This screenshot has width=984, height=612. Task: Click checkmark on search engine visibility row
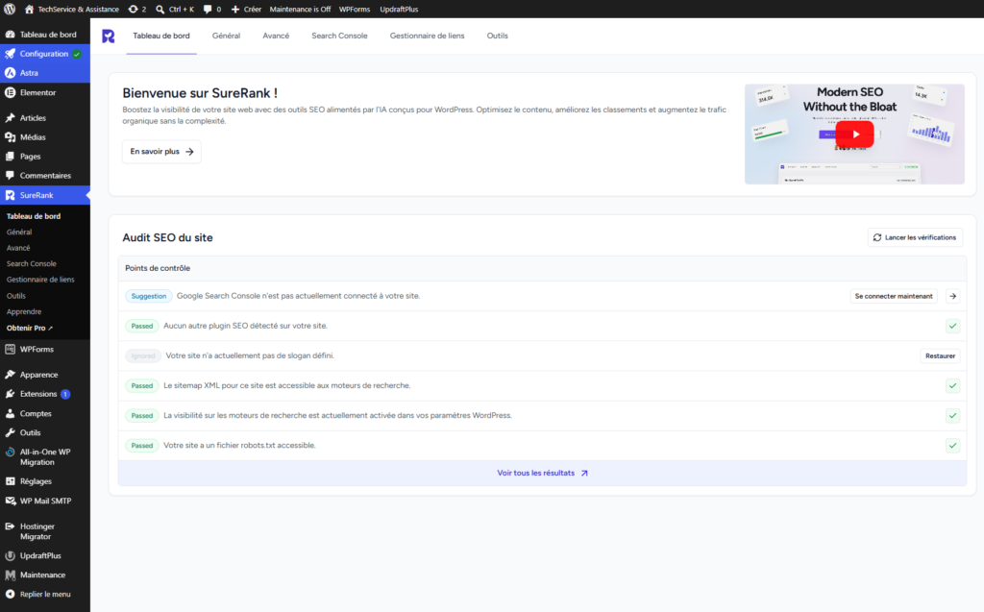(952, 416)
